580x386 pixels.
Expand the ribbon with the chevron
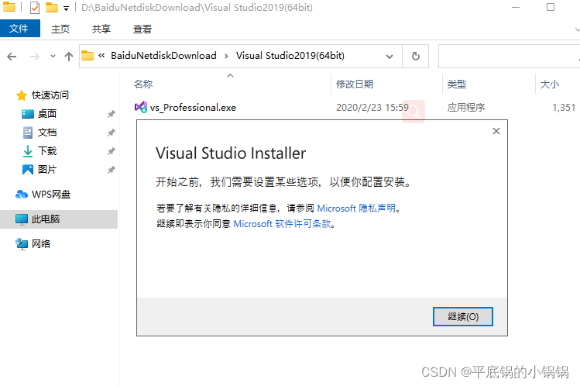click(x=577, y=29)
